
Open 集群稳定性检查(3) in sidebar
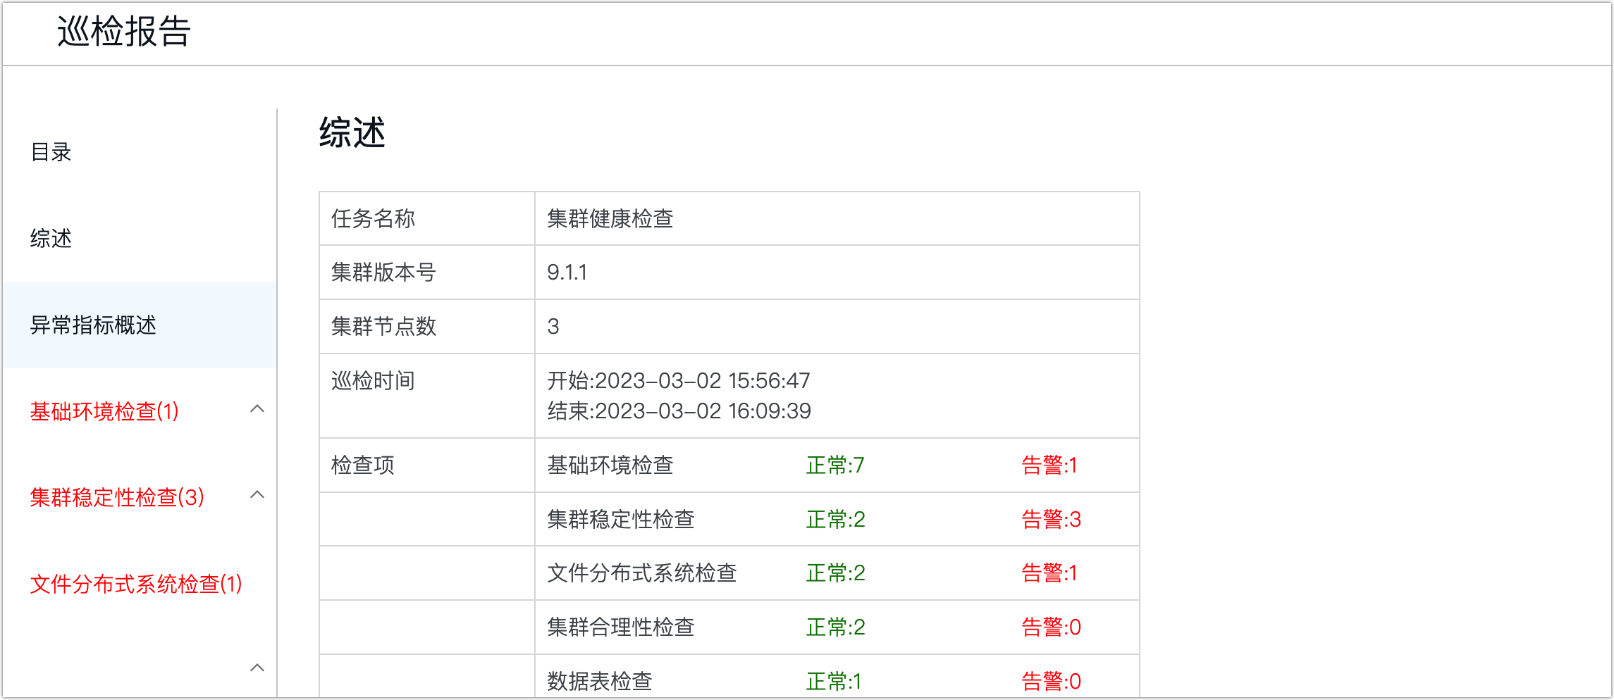click(117, 498)
